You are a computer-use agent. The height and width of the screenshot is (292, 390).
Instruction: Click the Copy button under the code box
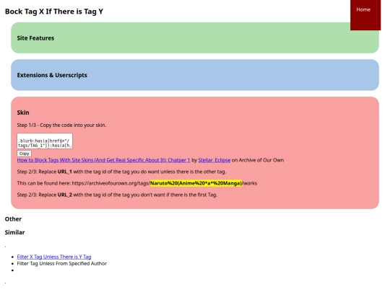pyautogui.click(x=24, y=154)
